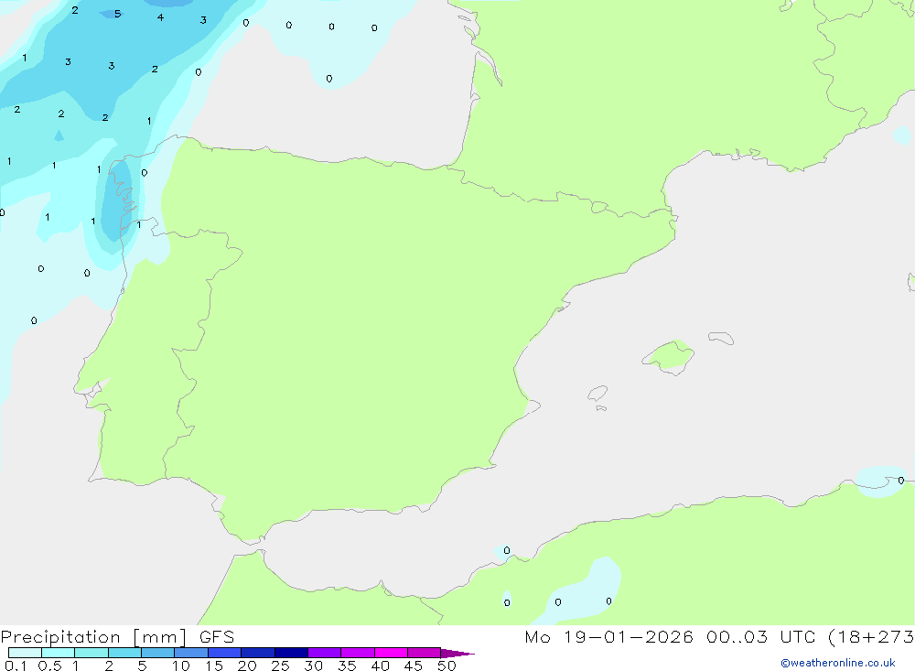Click the '(18+273' forecast run text
This screenshot has height=671, width=915.
[871, 636]
